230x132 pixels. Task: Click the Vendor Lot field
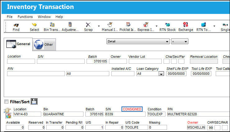(145, 61)
